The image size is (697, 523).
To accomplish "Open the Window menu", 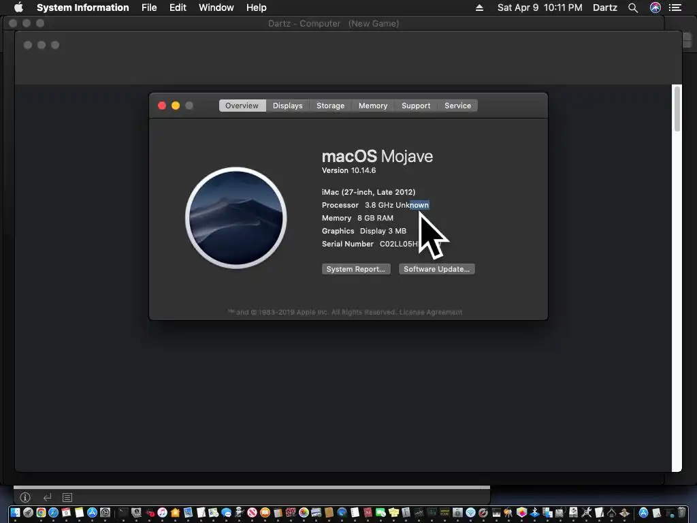I will 216,7.
